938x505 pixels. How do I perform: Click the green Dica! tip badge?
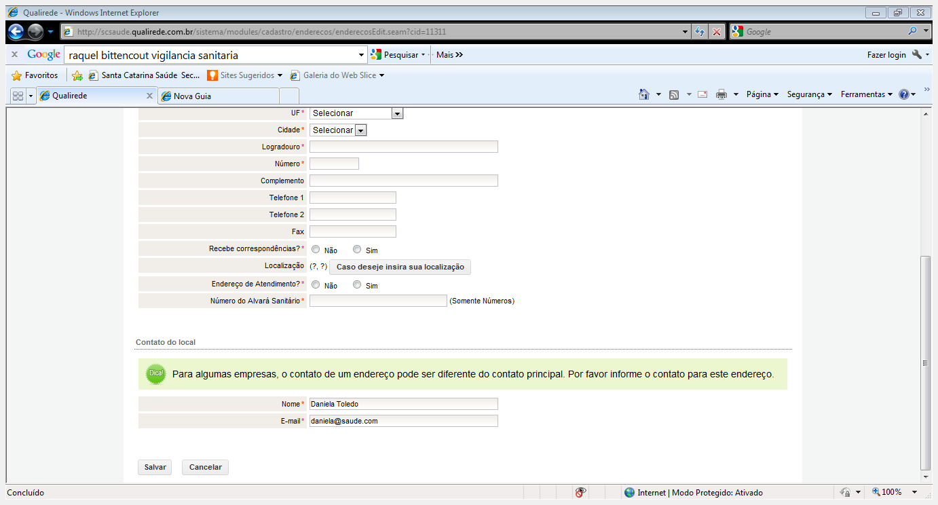point(156,373)
